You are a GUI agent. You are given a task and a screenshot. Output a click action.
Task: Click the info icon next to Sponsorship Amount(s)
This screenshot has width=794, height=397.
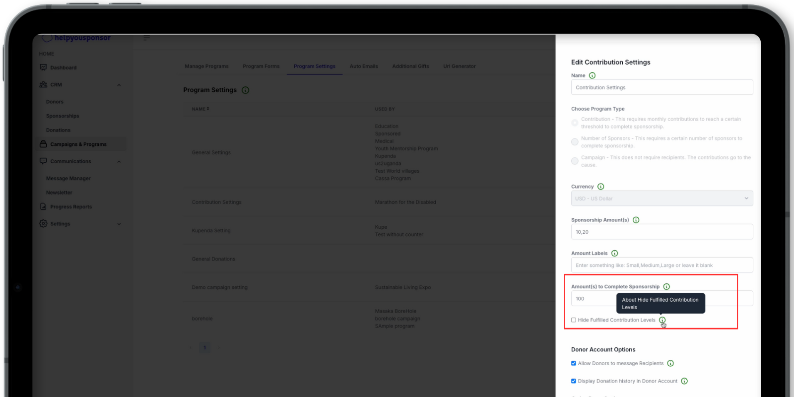click(x=636, y=220)
